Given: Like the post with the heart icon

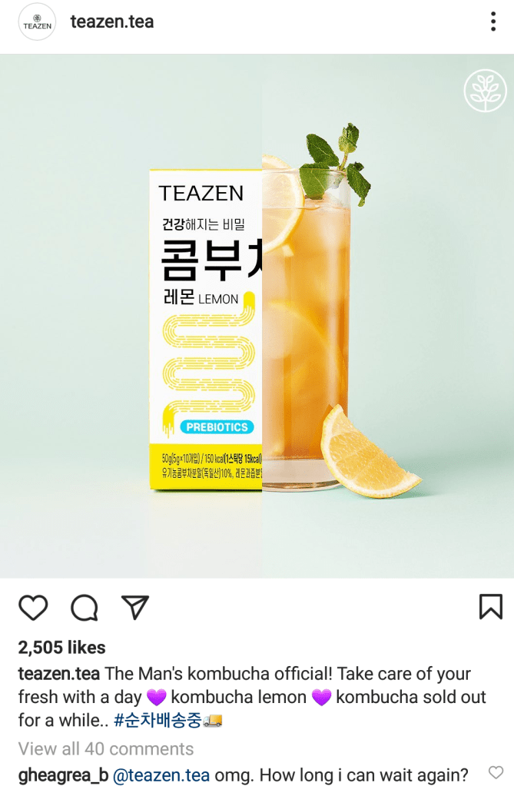Looking at the screenshot, I should click(33, 608).
